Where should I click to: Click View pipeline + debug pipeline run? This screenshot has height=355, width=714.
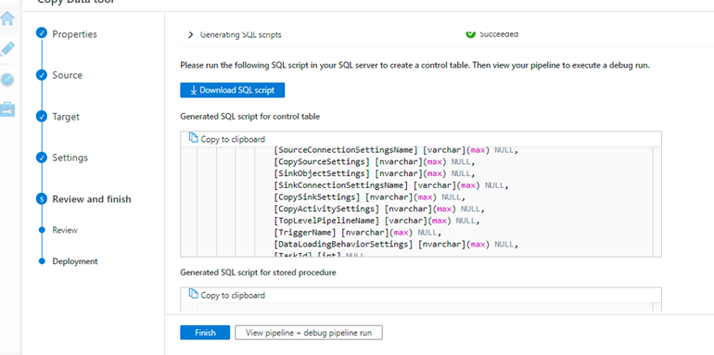309,333
